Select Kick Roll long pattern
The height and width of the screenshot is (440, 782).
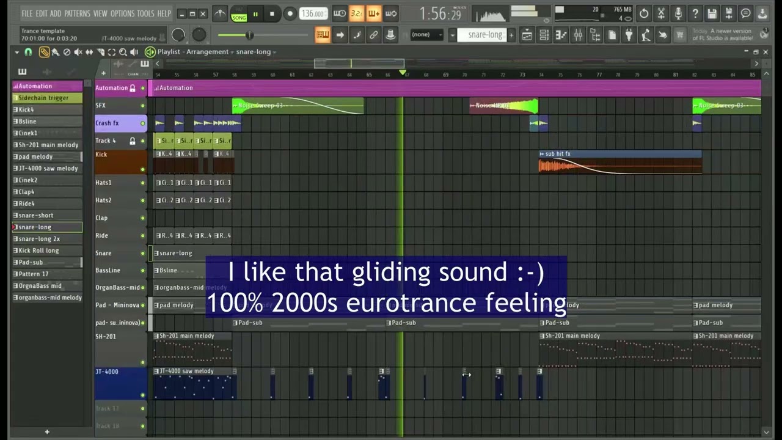47,251
